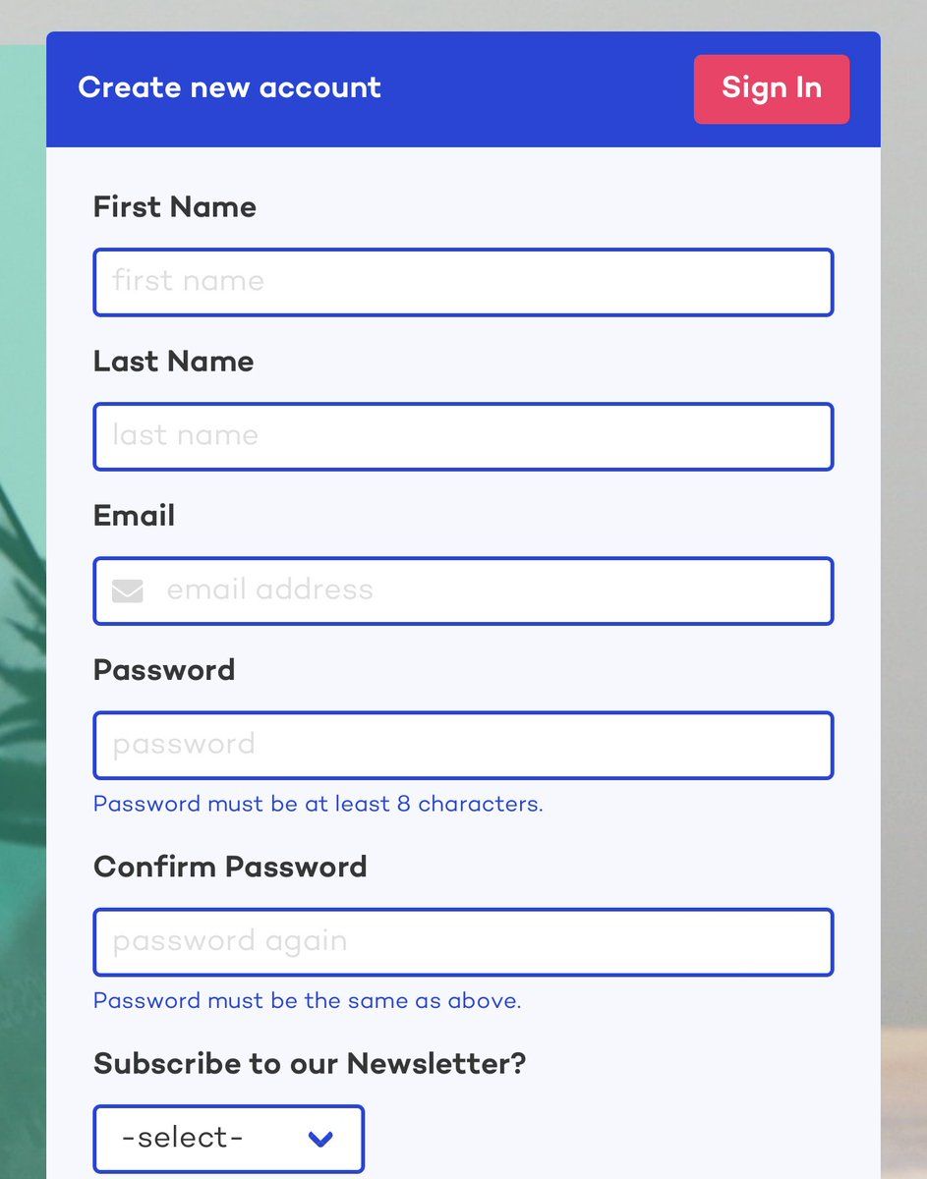
Task: Click the Password field label
Action: (x=164, y=670)
